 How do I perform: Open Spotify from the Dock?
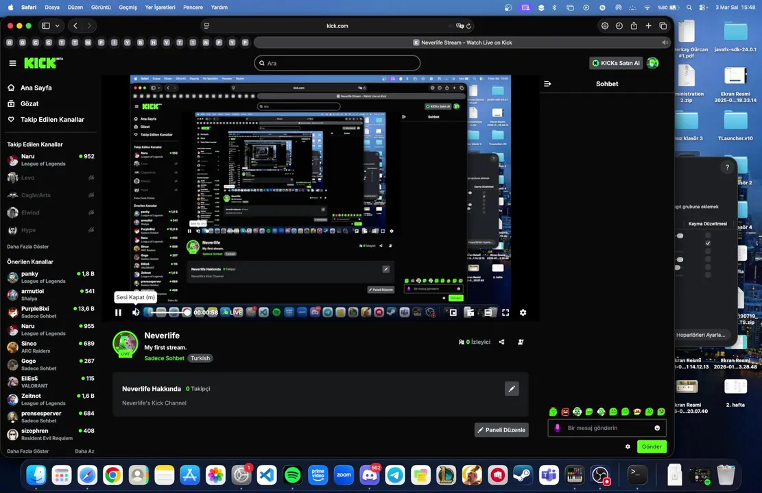292,475
